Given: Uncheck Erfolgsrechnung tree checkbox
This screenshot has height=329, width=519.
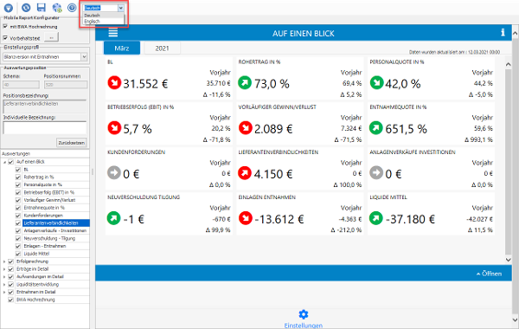Looking at the screenshot, I should pos(11,261).
